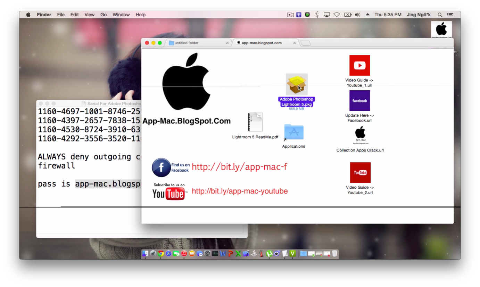Open the Trash in the Dock

pos(335,254)
